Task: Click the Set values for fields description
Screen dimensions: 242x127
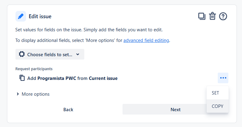Action: 89,30
